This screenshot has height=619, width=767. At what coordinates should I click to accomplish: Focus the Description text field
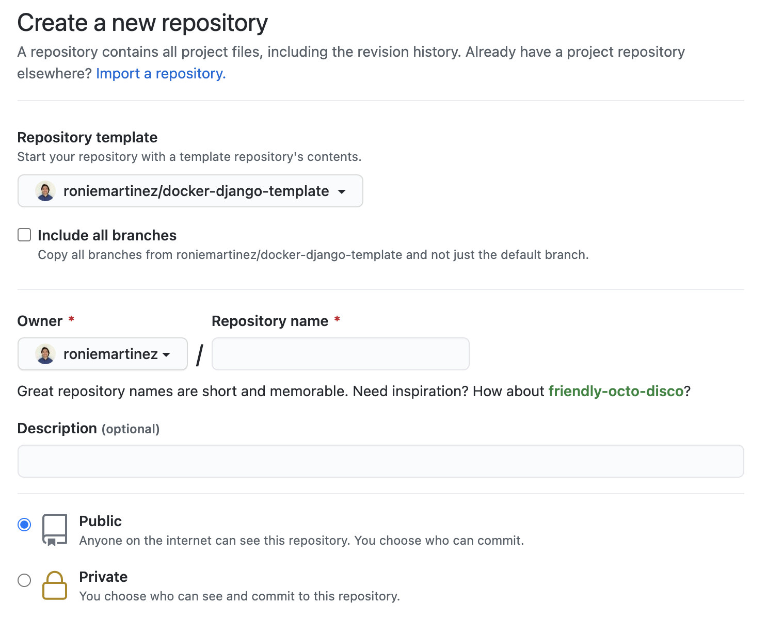381,461
